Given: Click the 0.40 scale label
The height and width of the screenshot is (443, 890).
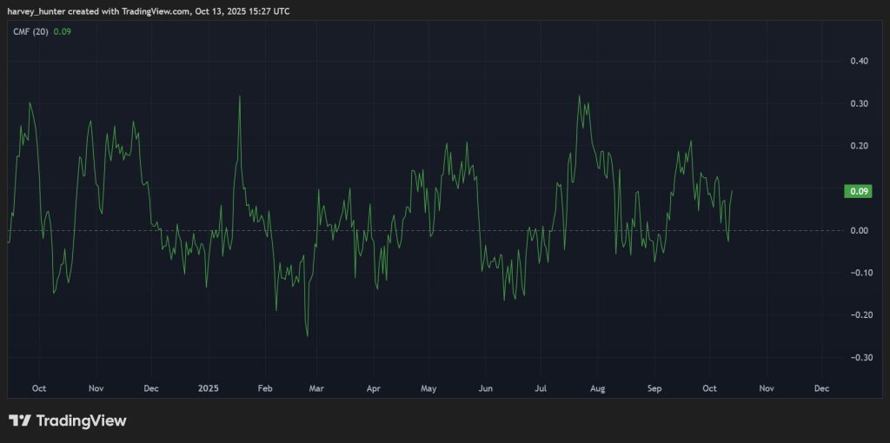Looking at the screenshot, I should 859,62.
